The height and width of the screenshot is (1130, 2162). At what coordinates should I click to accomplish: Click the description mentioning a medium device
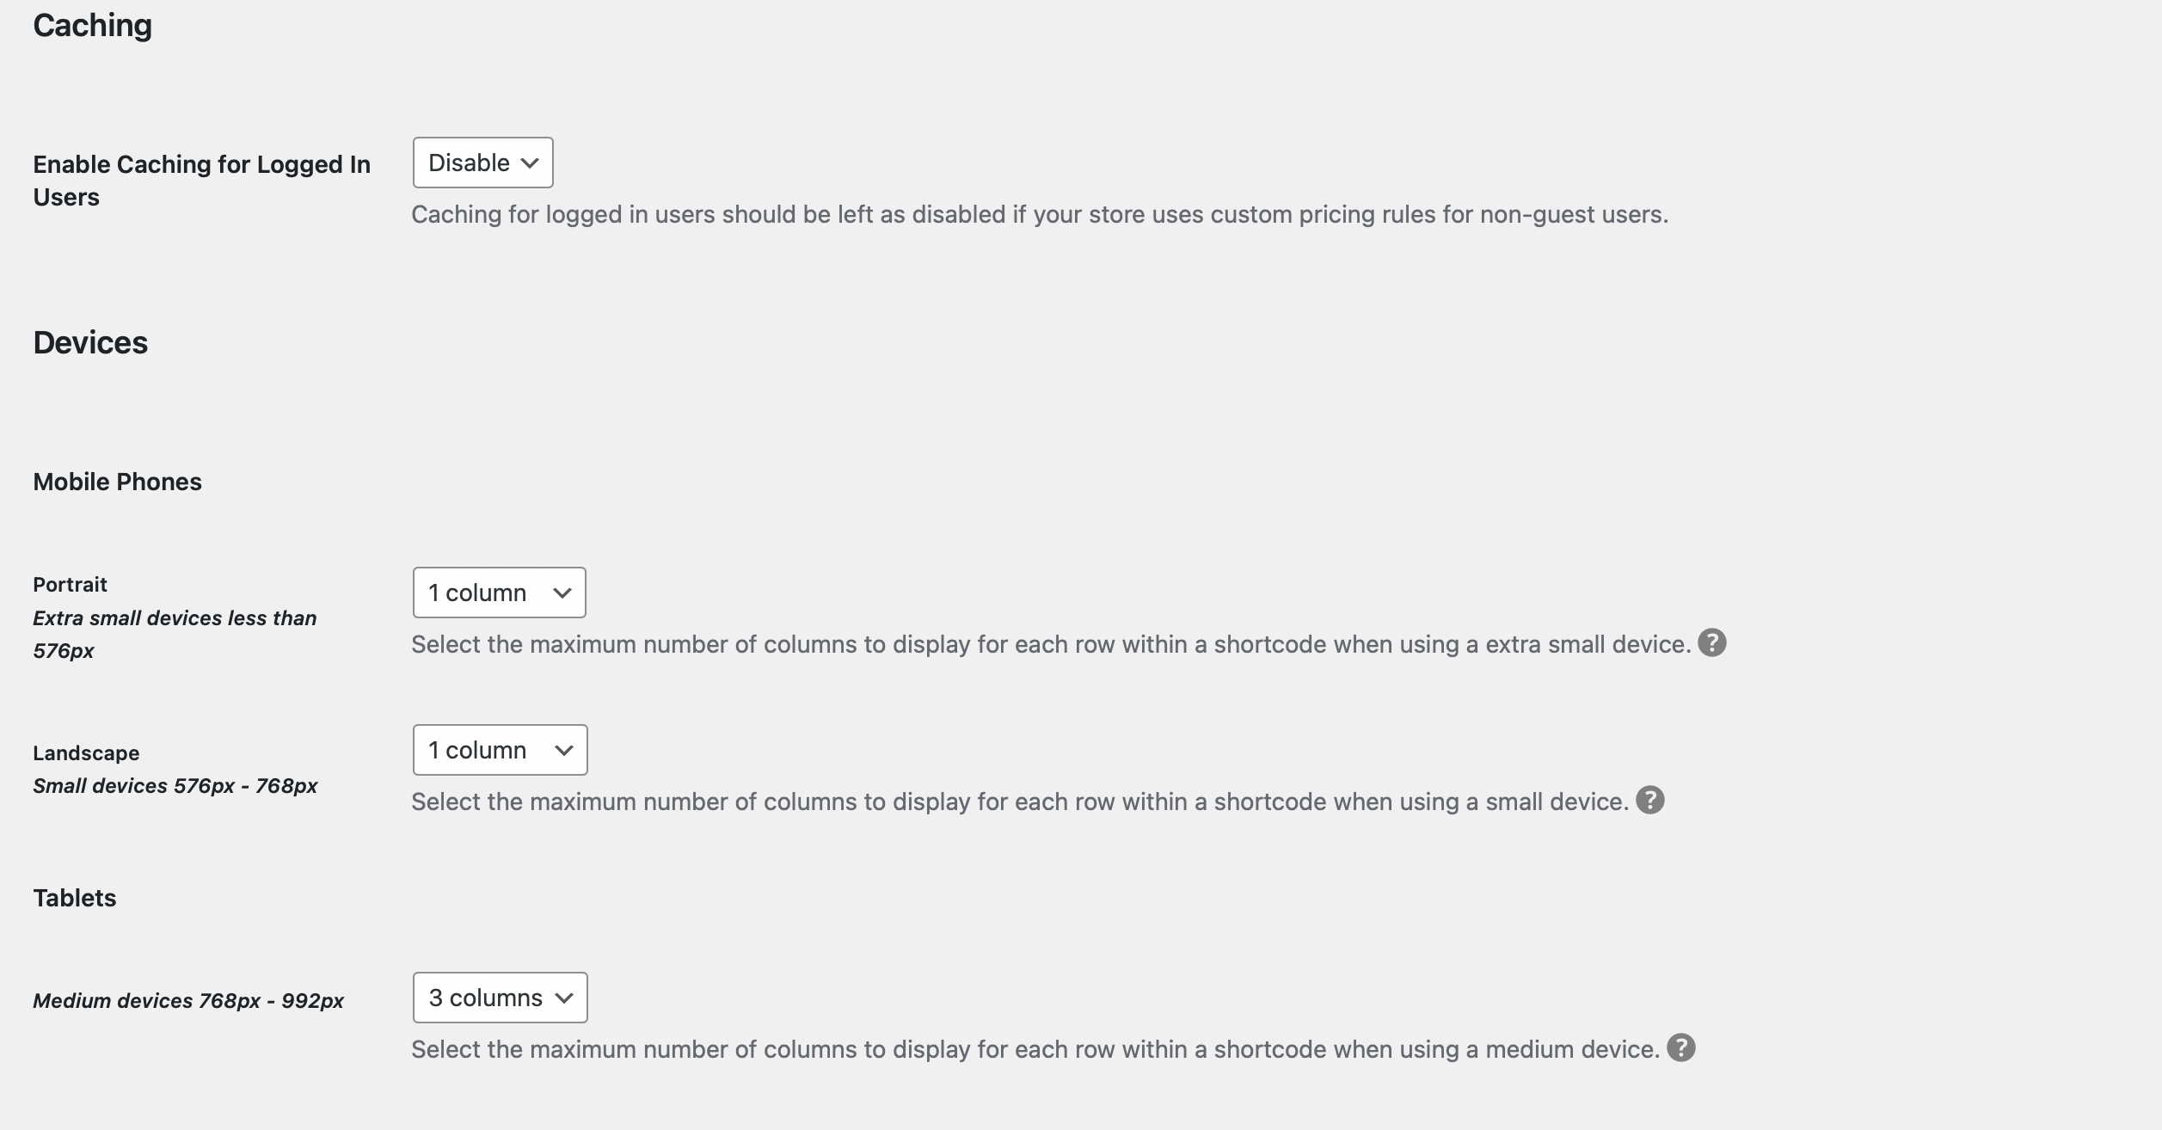click(1035, 1049)
